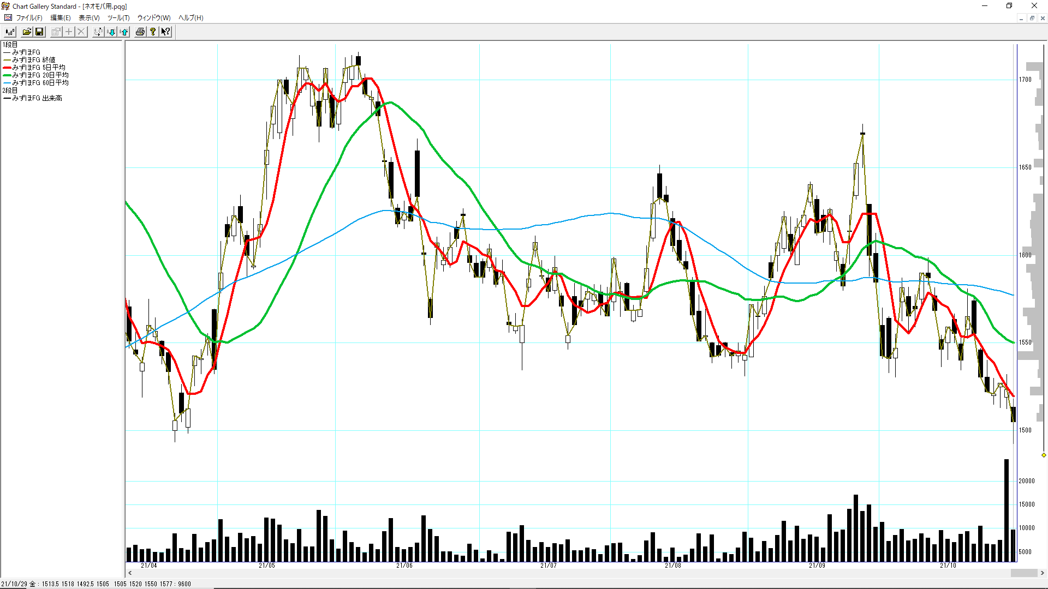The image size is (1048, 589).
Task: Click the cyan up arrow toolbar icon
Action: (124, 32)
